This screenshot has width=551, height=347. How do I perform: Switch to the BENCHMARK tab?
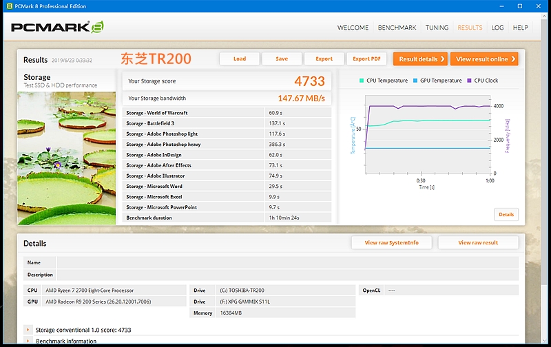tap(397, 28)
